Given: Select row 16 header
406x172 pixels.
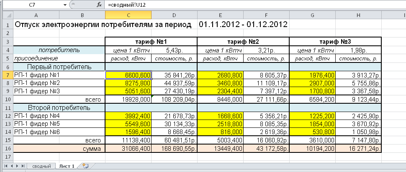Looking at the screenshot, I should click(7, 148).
